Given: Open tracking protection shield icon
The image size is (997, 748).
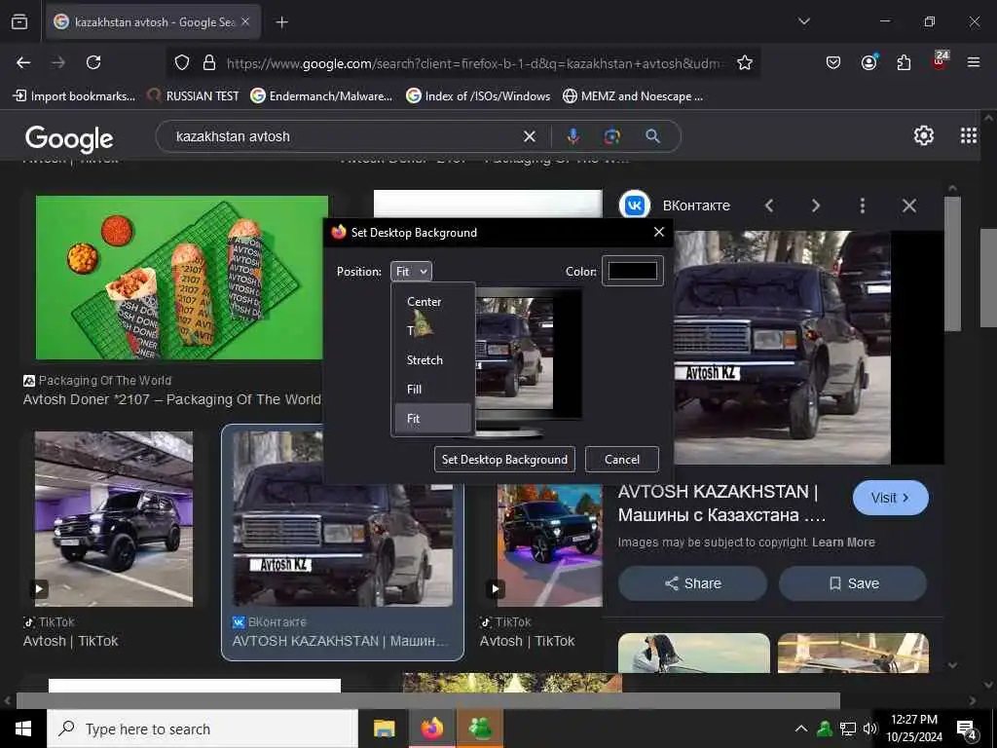Looking at the screenshot, I should point(182,62).
